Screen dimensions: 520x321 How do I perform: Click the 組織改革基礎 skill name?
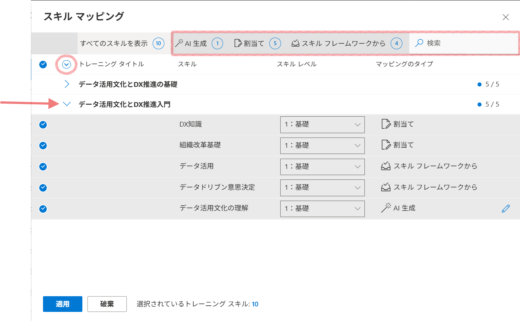coord(200,145)
